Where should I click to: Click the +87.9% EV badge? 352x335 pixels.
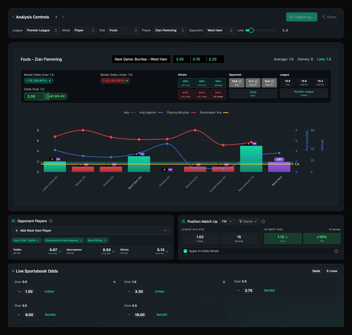(x=57, y=96)
